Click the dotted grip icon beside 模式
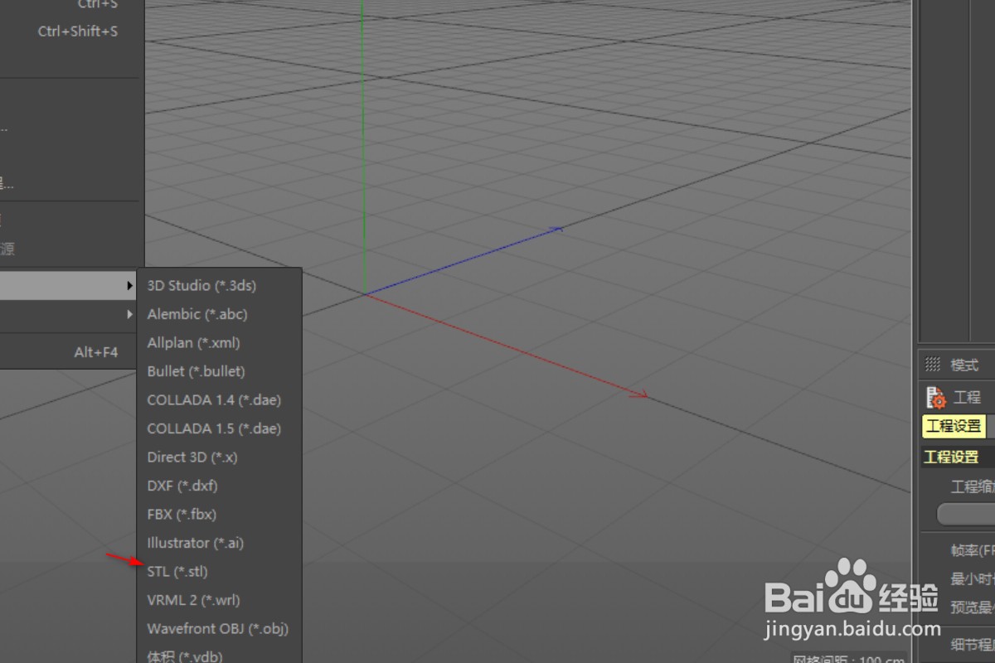 pyautogui.click(x=933, y=364)
